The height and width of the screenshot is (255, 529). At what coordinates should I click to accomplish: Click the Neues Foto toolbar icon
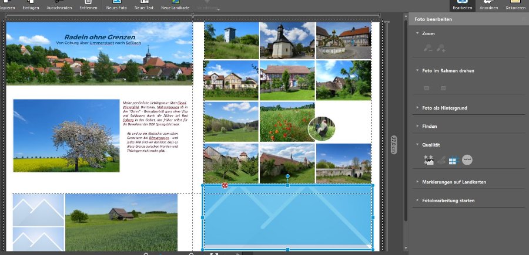[116, 4]
